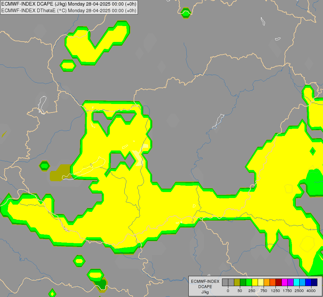Click the 'DCAPE' word in the legend box
The width and height of the screenshot is (323, 297).
tap(205, 287)
